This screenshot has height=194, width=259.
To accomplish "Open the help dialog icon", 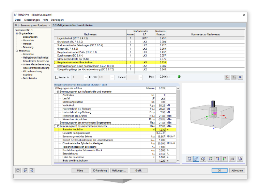I will 18,170.
